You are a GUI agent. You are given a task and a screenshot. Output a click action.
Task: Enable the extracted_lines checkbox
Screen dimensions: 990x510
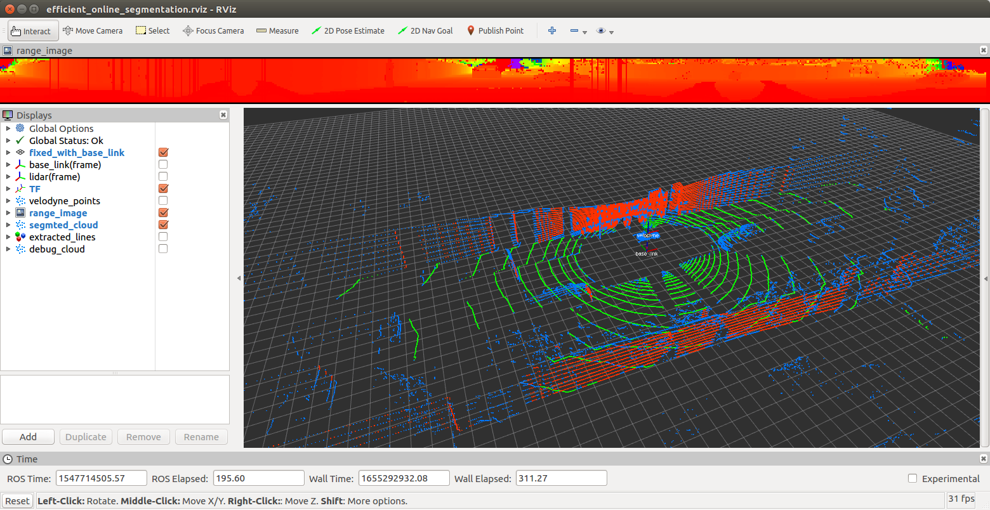coord(163,237)
